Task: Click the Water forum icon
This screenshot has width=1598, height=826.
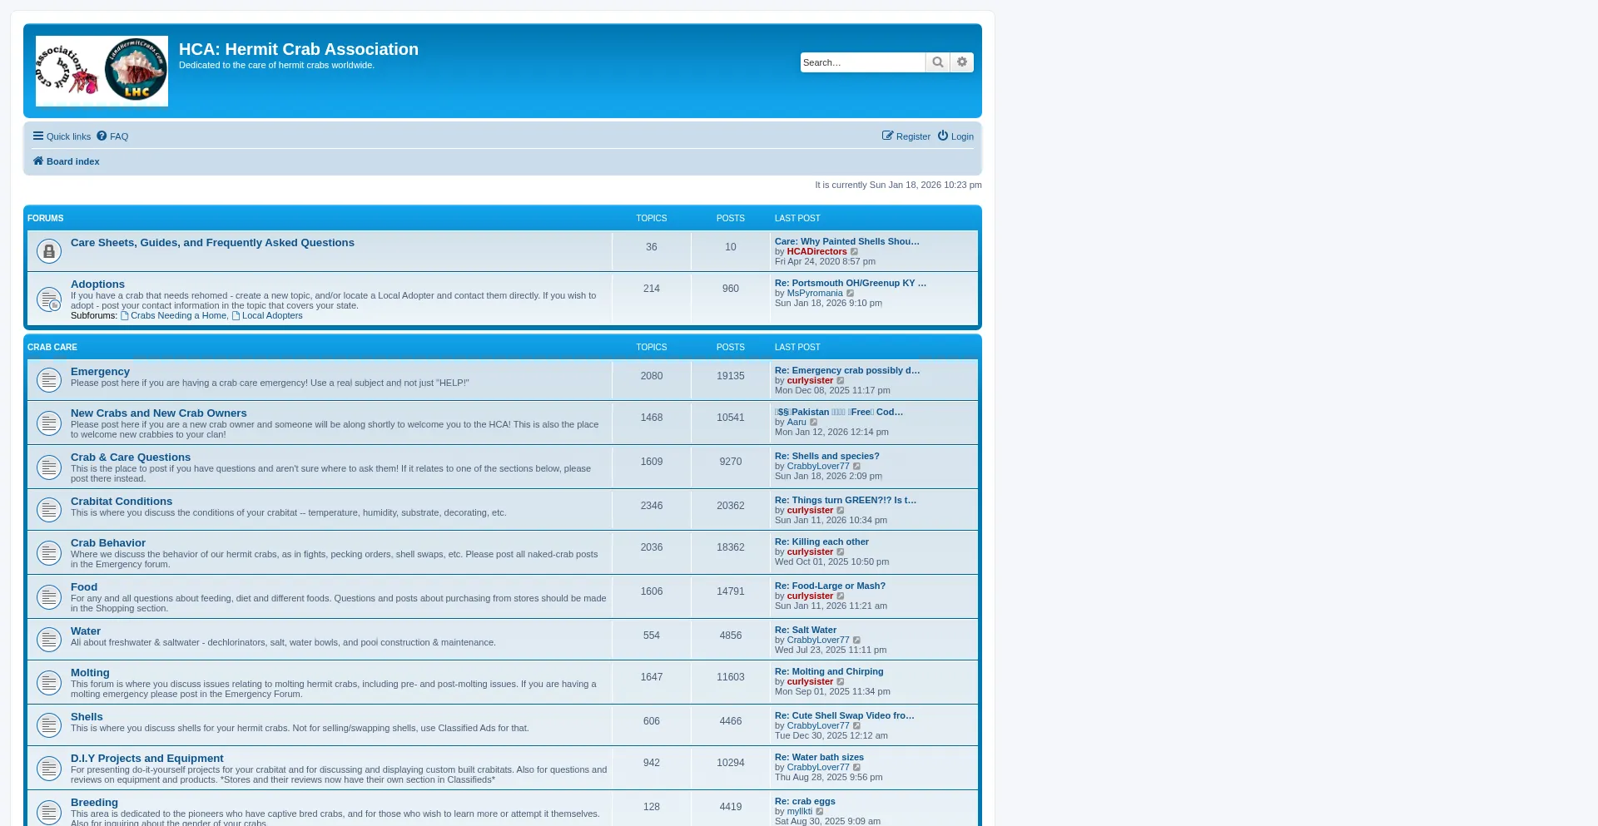Action: tap(49, 640)
